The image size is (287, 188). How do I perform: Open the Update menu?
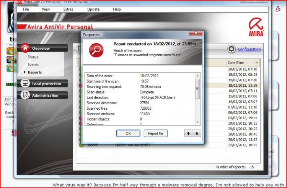click(93, 9)
